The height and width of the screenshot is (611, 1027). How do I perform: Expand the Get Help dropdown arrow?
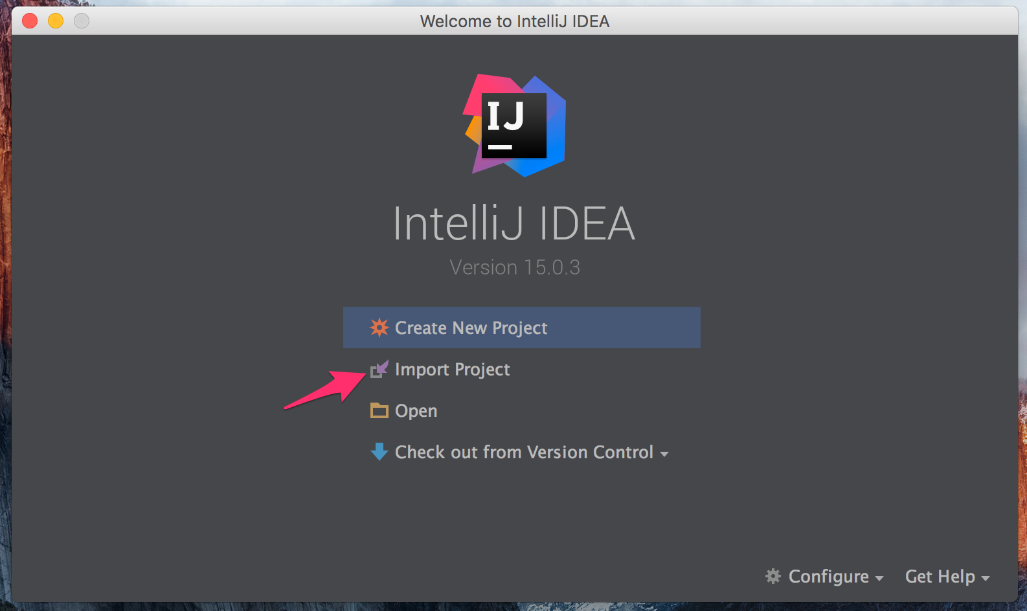pyautogui.click(x=986, y=579)
